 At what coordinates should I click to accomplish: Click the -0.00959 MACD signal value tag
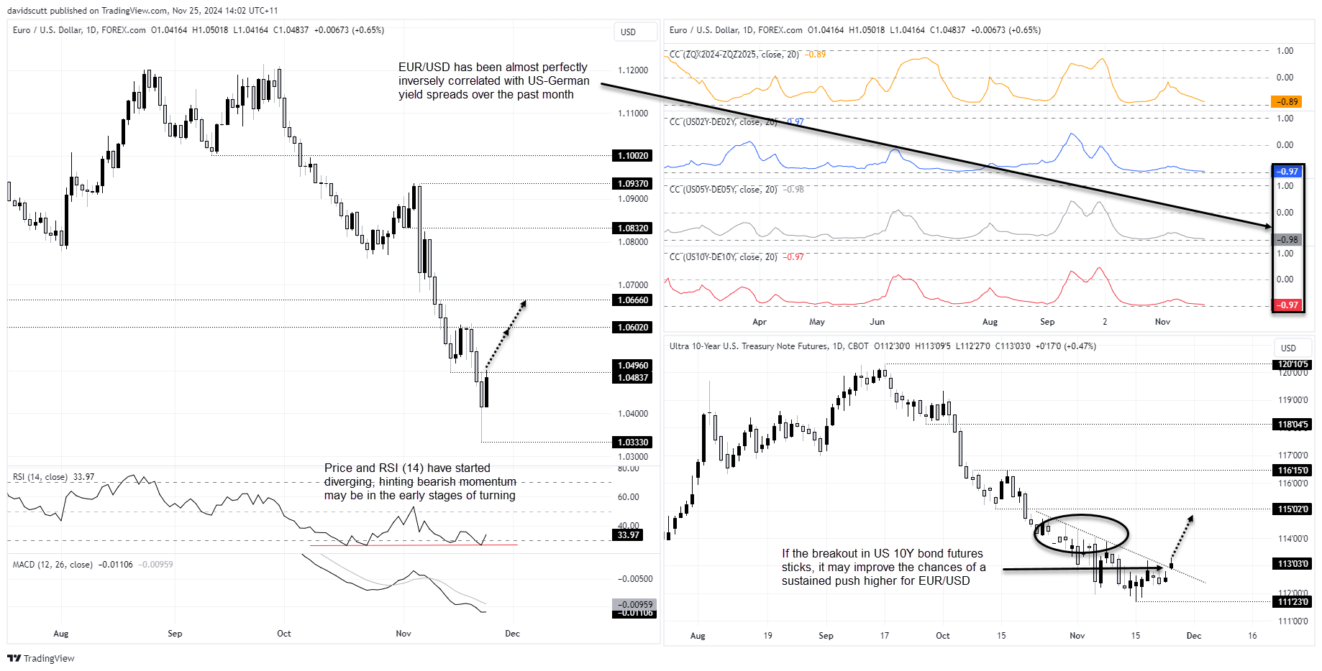click(634, 605)
